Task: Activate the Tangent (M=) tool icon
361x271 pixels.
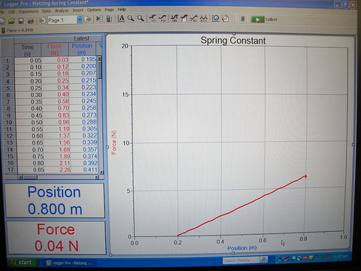Action: pos(163,18)
